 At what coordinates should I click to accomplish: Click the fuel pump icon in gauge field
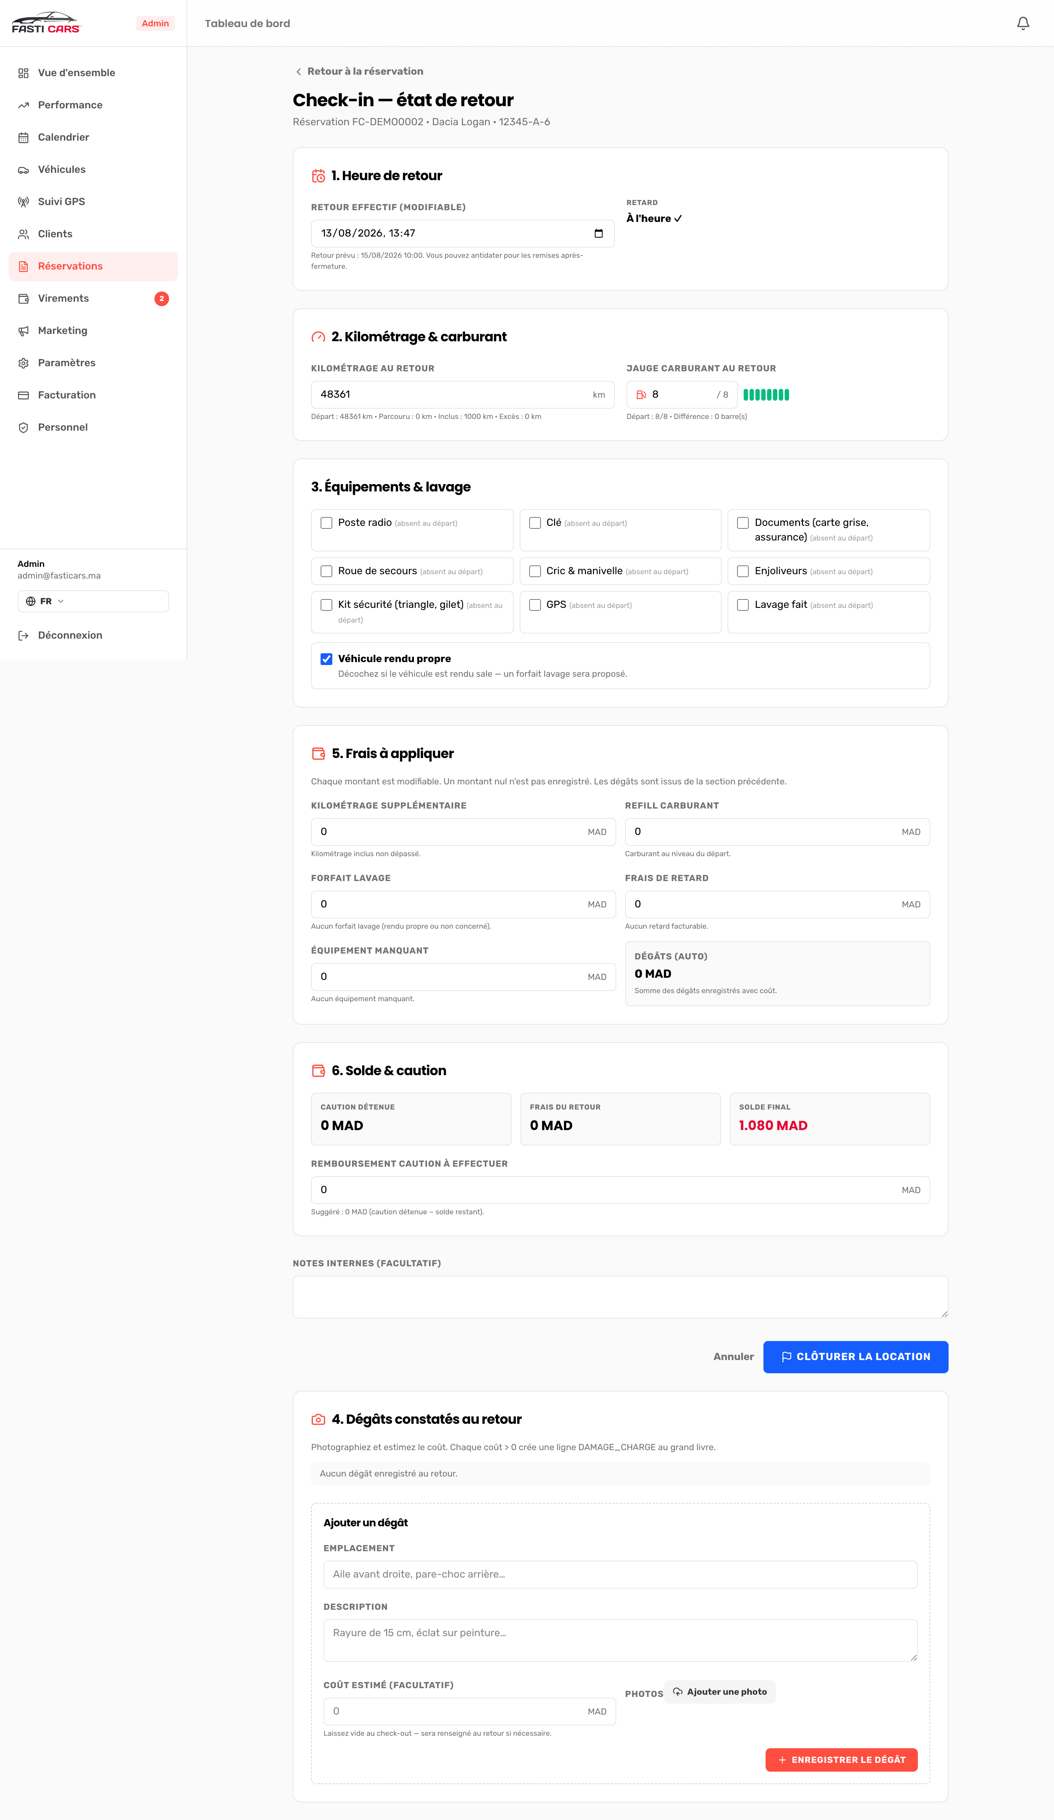pos(640,394)
